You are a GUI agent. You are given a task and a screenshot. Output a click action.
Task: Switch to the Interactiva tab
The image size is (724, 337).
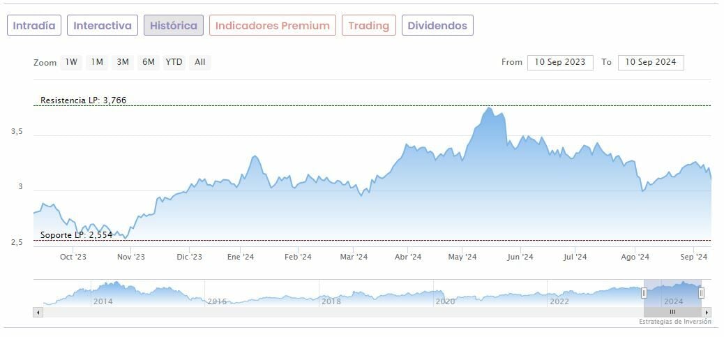pyautogui.click(x=103, y=26)
